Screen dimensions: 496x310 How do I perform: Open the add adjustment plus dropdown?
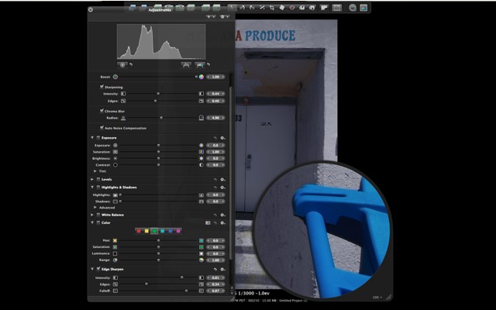[x=211, y=16]
